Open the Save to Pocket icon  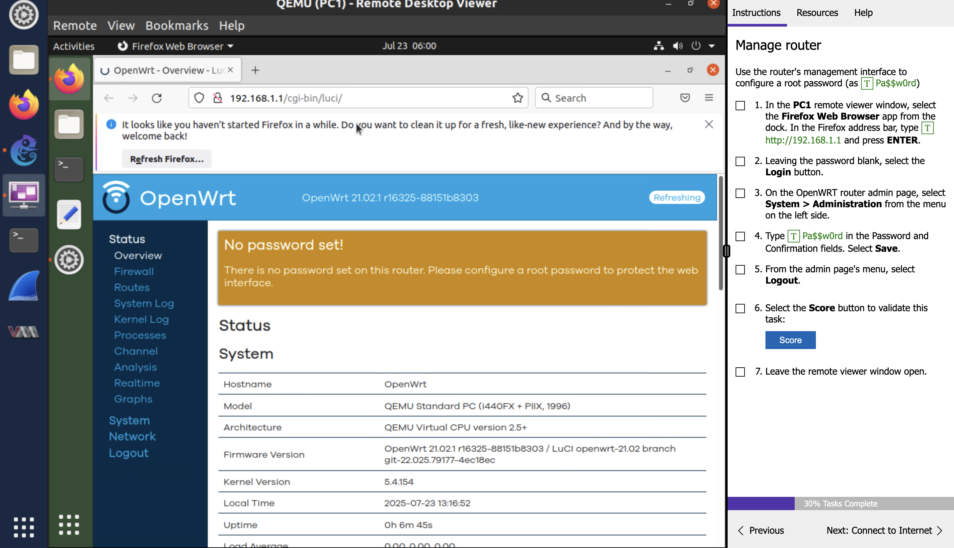(x=685, y=98)
